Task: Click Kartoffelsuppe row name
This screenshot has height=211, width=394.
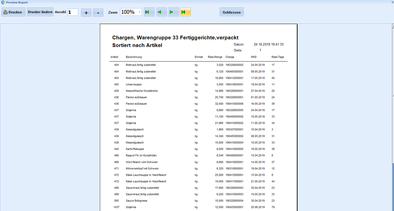Action: point(135,149)
